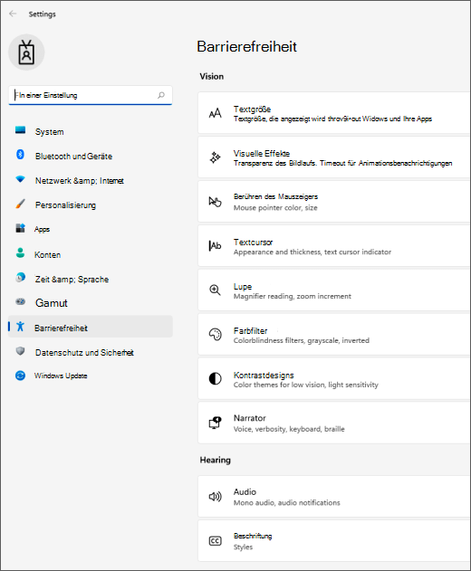This screenshot has width=471, height=571.
Task: Click the mouse pointer and touch icon
Action: coord(215,202)
